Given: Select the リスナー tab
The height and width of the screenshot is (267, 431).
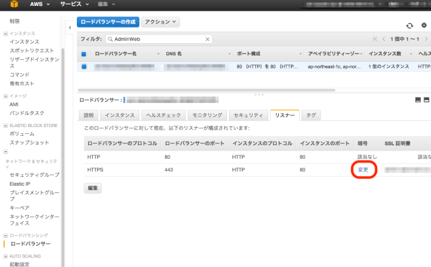Looking at the screenshot, I should tap(284, 115).
